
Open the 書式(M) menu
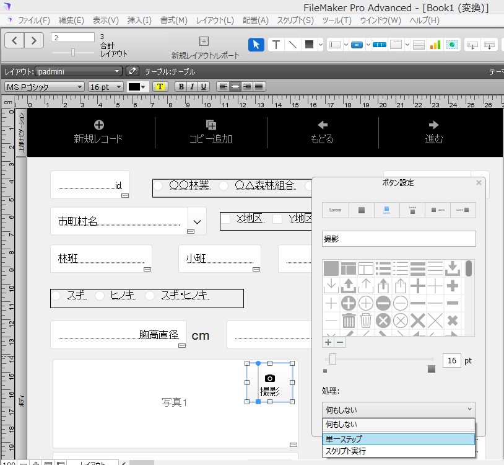click(x=174, y=20)
